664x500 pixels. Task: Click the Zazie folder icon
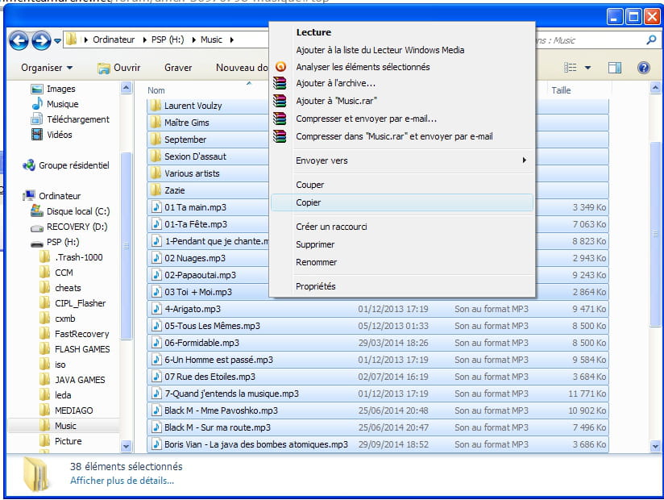[156, 190]
